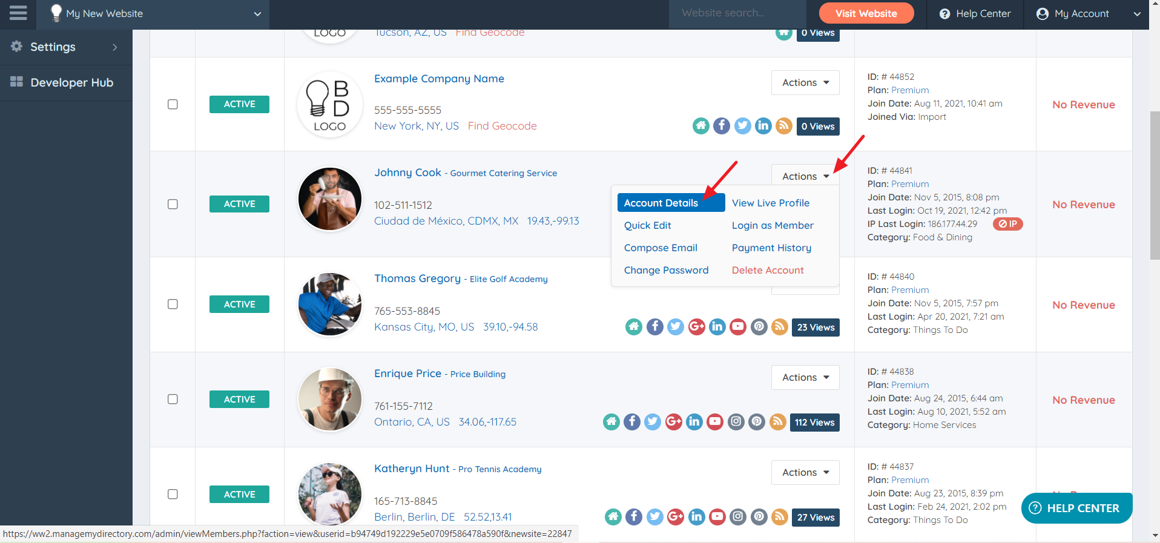Viewport: 1160px width, 543px height.
Task: Open Help Center in the top bar
Action: 975,13
